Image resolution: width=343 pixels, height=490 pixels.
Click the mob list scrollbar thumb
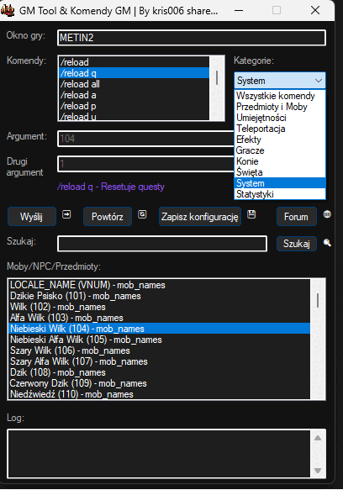[318, 300]
